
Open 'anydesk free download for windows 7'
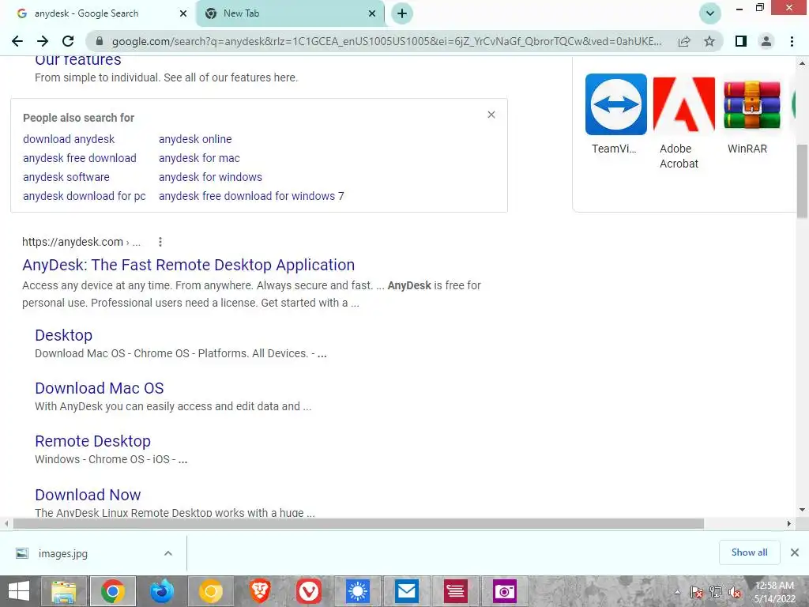pos(251,196)
